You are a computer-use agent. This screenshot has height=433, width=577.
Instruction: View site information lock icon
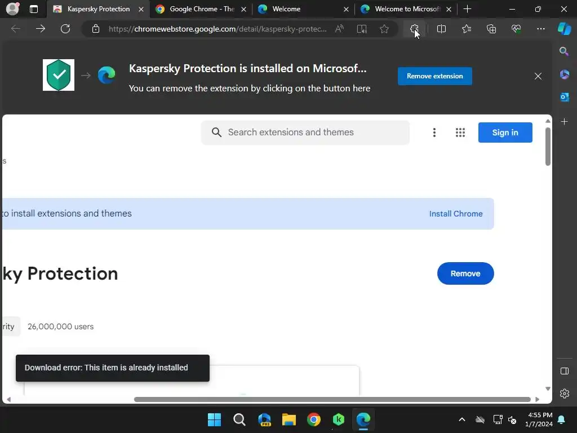click(x=96, y=29)
